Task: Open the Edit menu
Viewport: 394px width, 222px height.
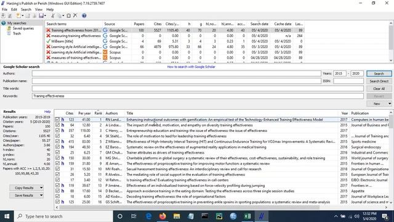Action: click(x=14, y=10)
